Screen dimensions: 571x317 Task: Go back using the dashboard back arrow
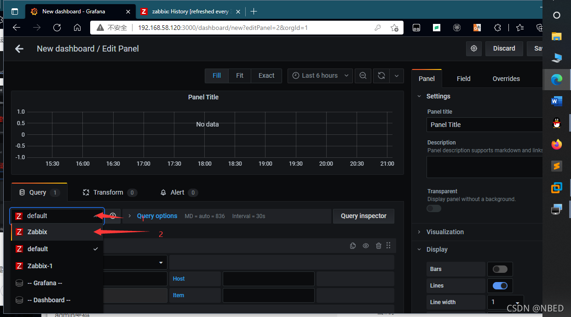pos(19,49)
